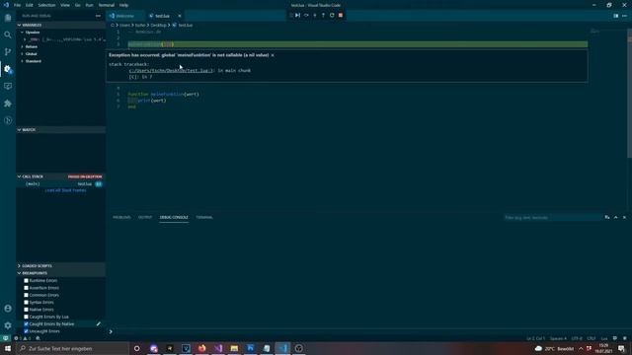Image resolution: width=632 pixels, height=355 pixels.
Task: Switch to the Output panel tab
Action: click(x=145, y=217)
